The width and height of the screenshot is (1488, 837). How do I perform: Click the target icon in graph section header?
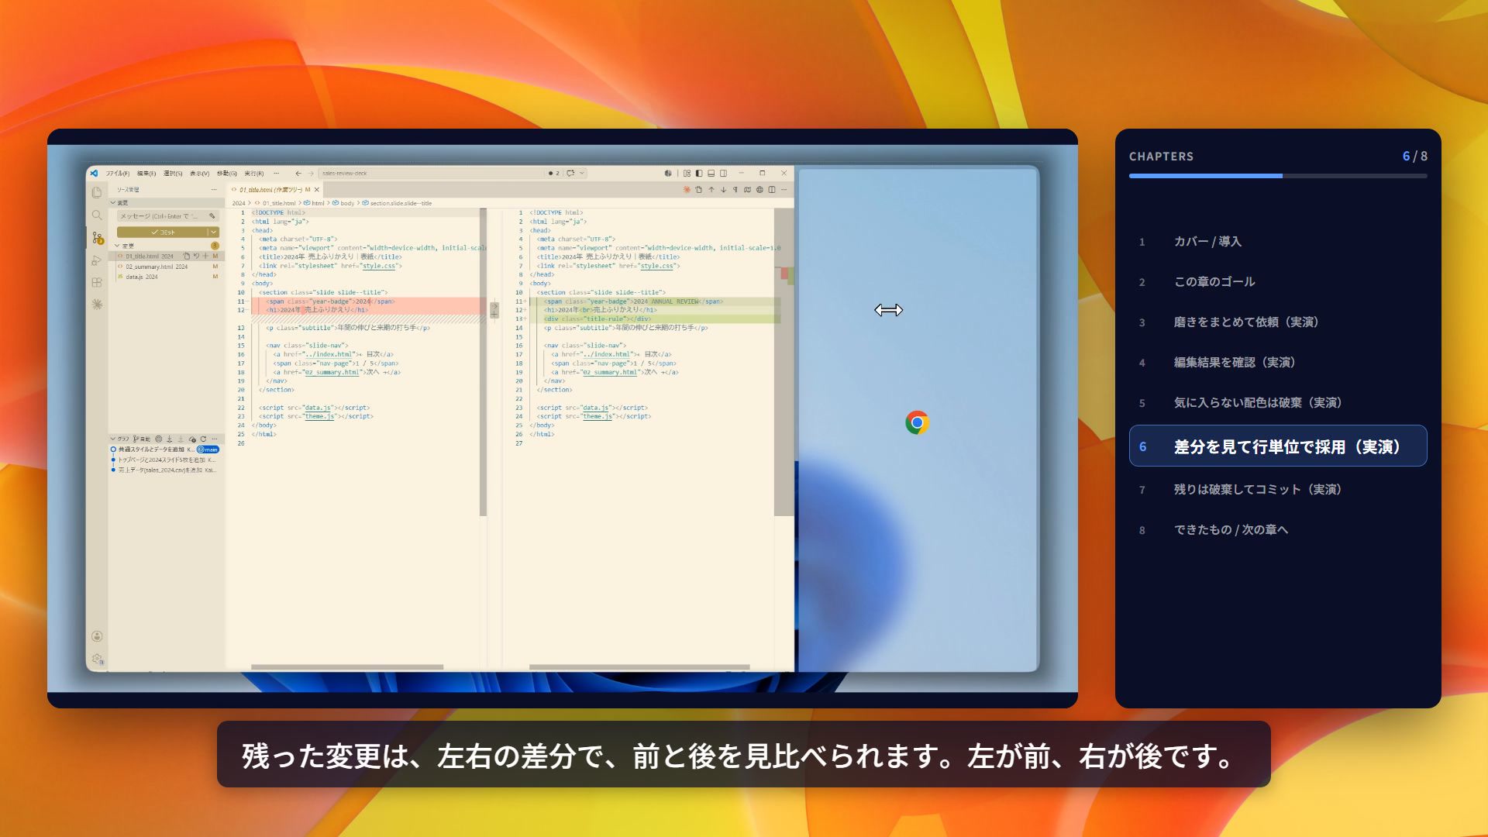[158, 439]
